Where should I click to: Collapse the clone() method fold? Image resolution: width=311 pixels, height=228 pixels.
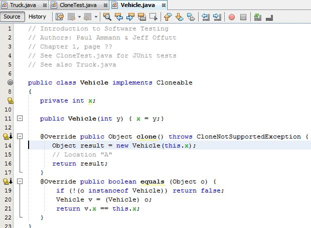pos(20,136)
